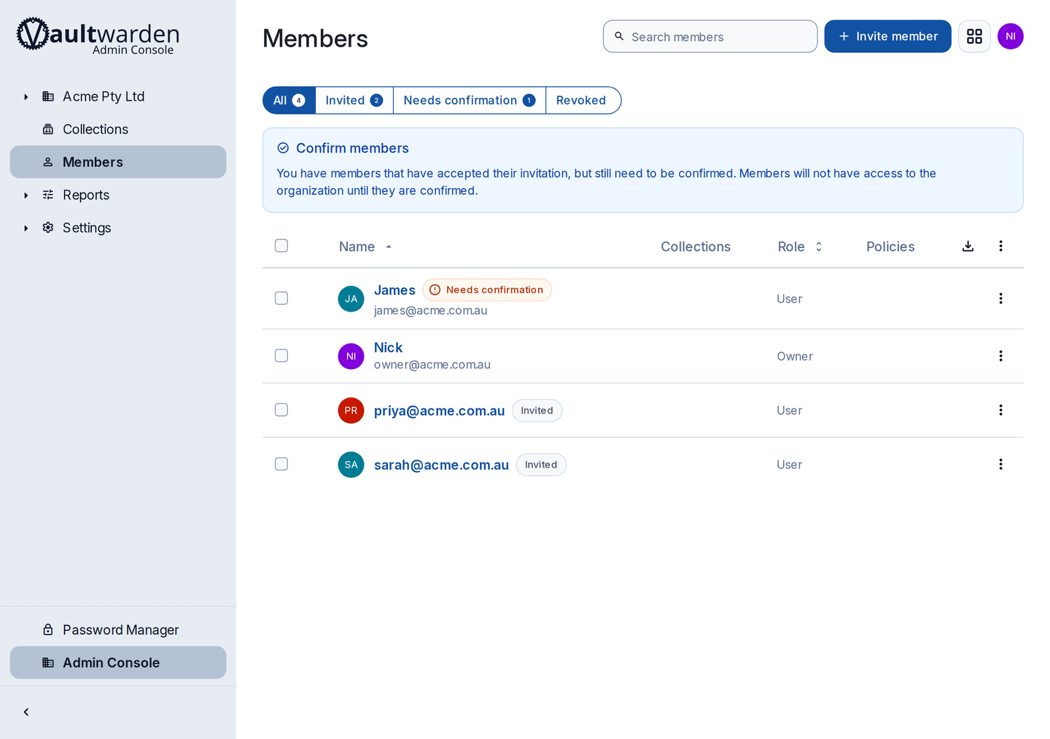Click the Policies column header
Screen dimensions: 1050x739
pos(890,247)
